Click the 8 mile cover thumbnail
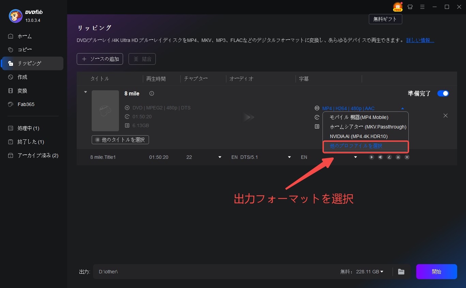The height and width of the screenshot is (288, 466). tap(105, 111)
